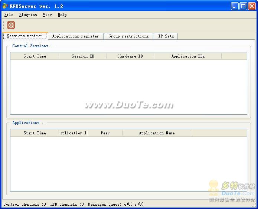Click the resize grip at status bar corner

click(x=254, y=205)
